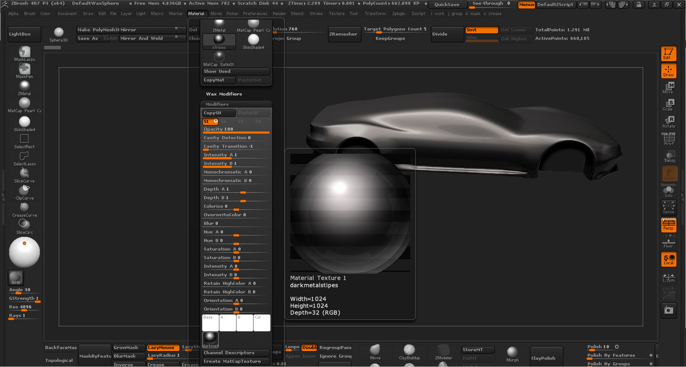Select the CreaseCurve brush
Screen dimensions: 686x367
[x=24, y=209]
